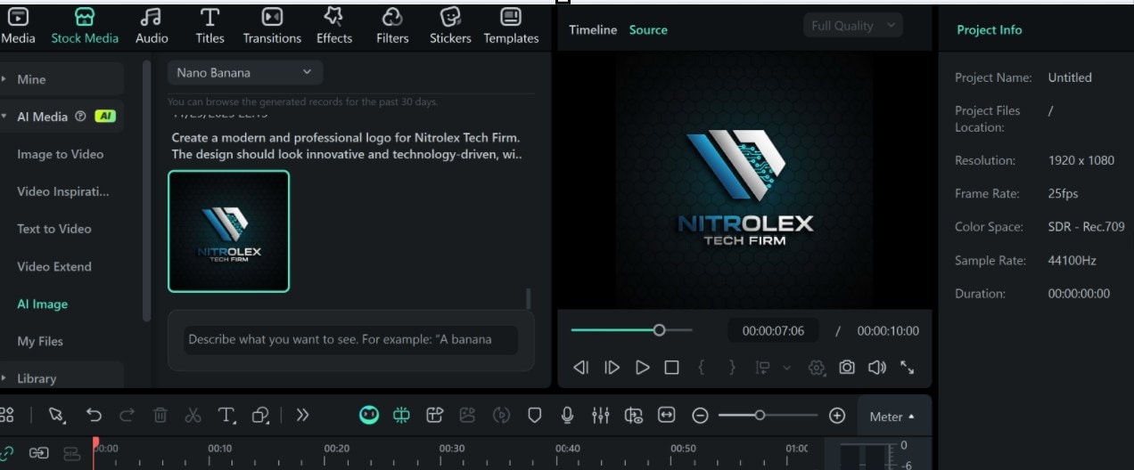Click the image prompt description field

pyautogui.click(x=350, y=339)
